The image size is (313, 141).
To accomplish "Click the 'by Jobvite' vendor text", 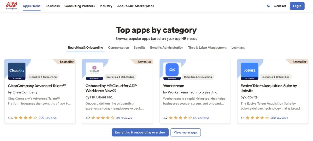I will (249, 97).
